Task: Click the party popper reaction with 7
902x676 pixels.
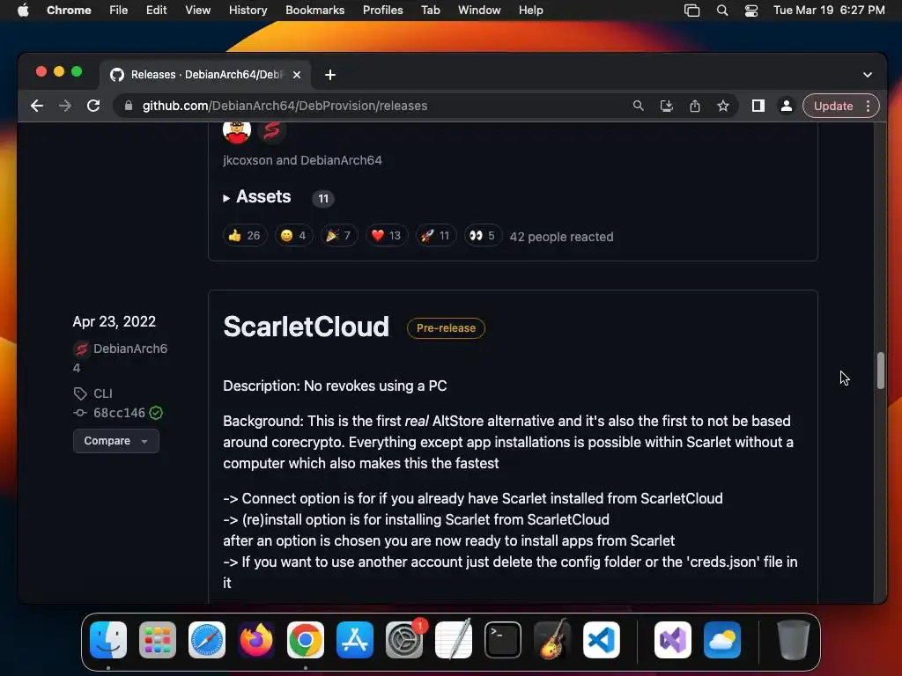Action: [339, 236]
